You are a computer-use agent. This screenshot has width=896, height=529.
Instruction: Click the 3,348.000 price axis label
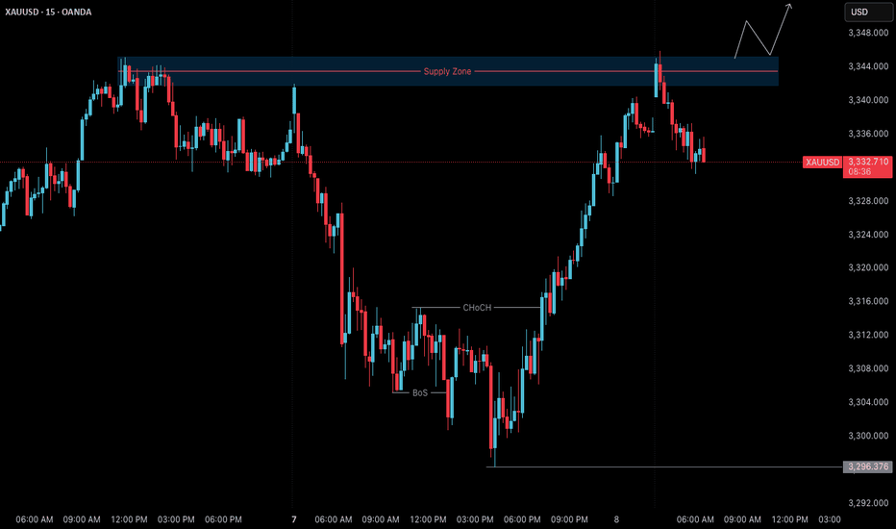coord(868,33)
